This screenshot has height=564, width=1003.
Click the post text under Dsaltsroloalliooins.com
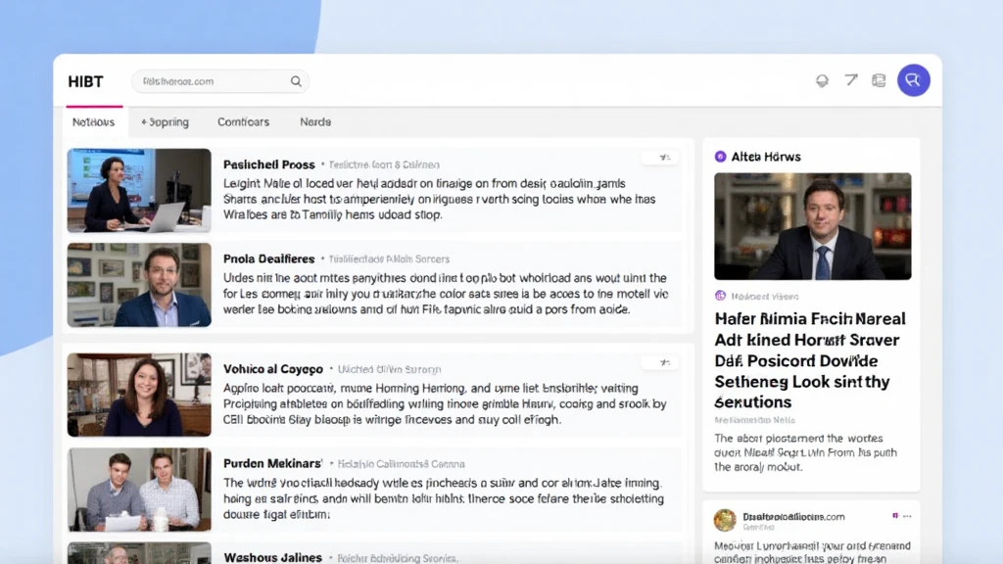point(812,552)
